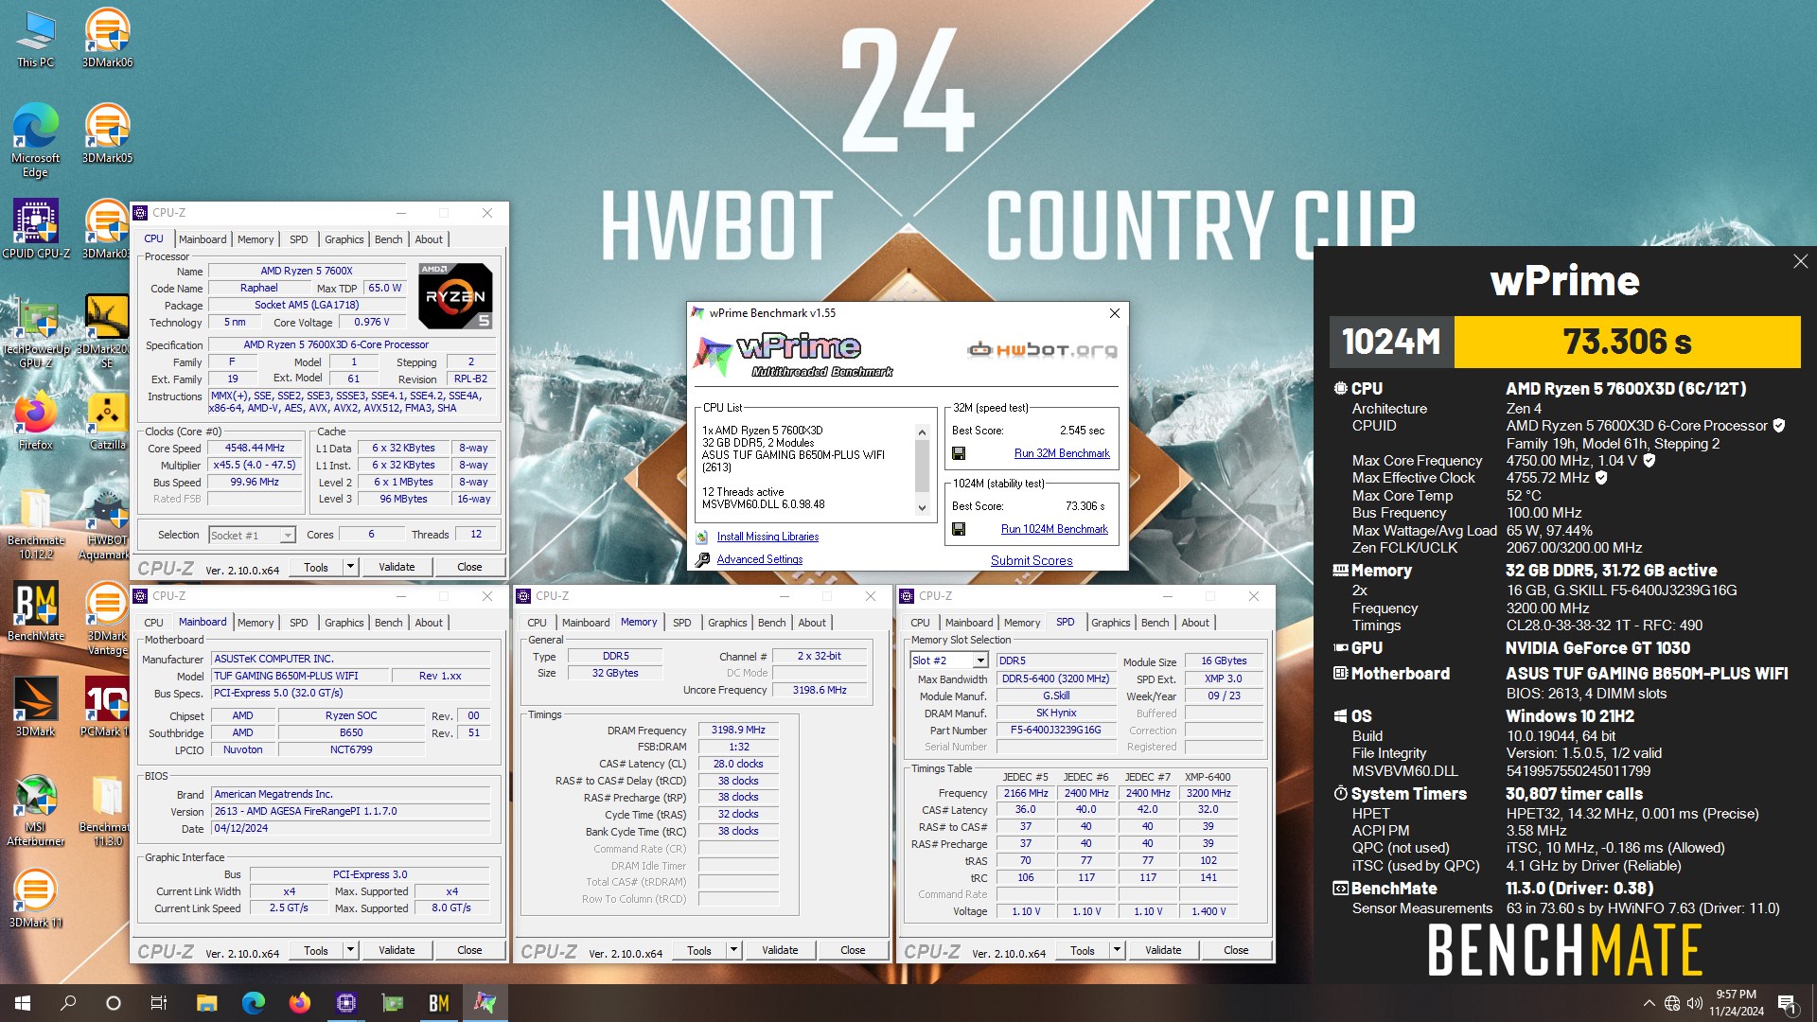Click down arrow of CPU List scrollbar
Viewport: 1817px width, 1022px height.
923,508
